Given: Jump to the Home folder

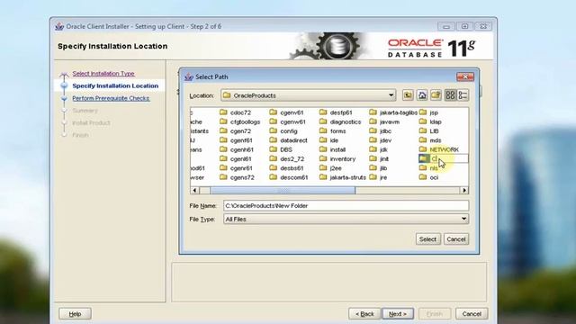Looking at the screenshot, I should (x=422, y=95).
